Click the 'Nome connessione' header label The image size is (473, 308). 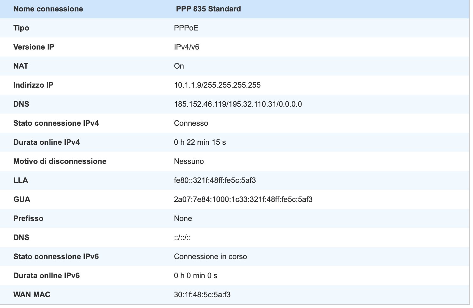click(x=48, y=9)
